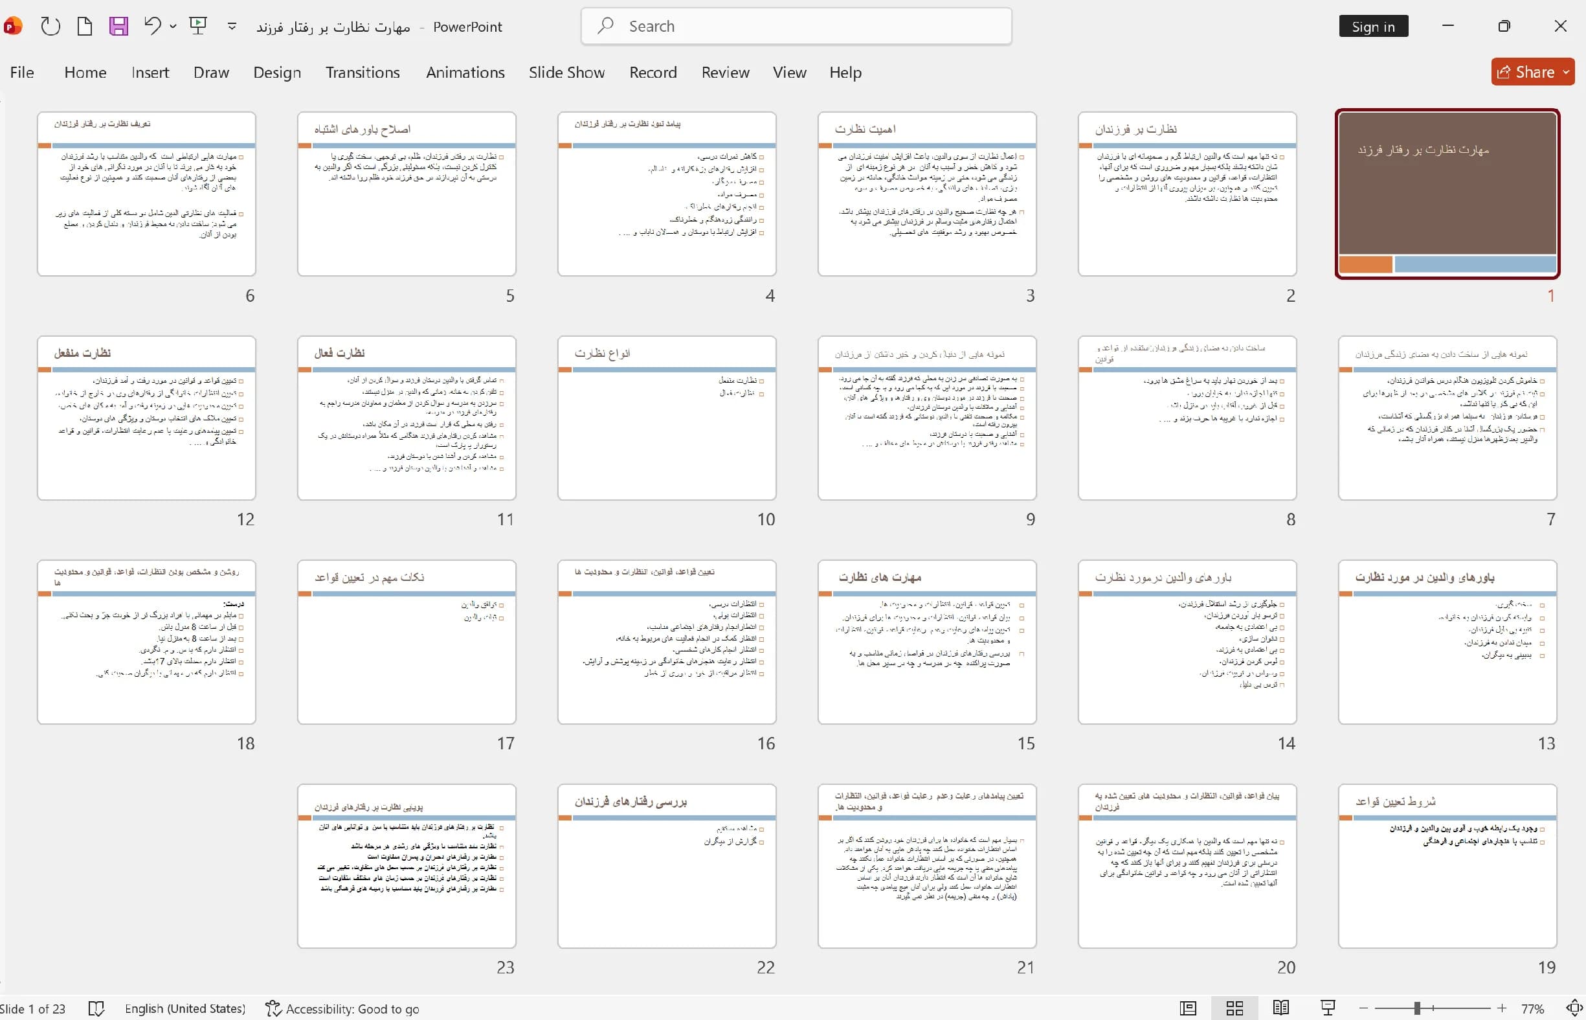This screenshot has height=1020, width=1586.
Task: Open the Help tab
Action: [845, 72]
